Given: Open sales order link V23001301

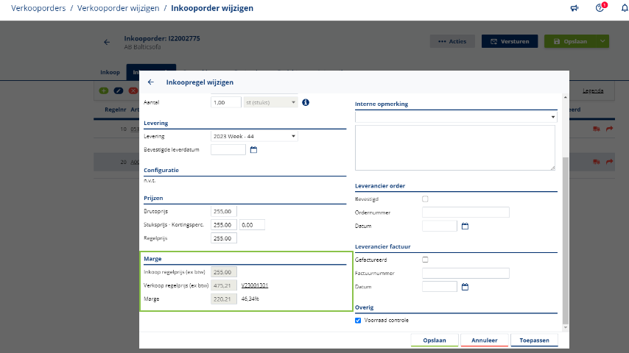Looking at the screenshot, I should pos(254,285).
